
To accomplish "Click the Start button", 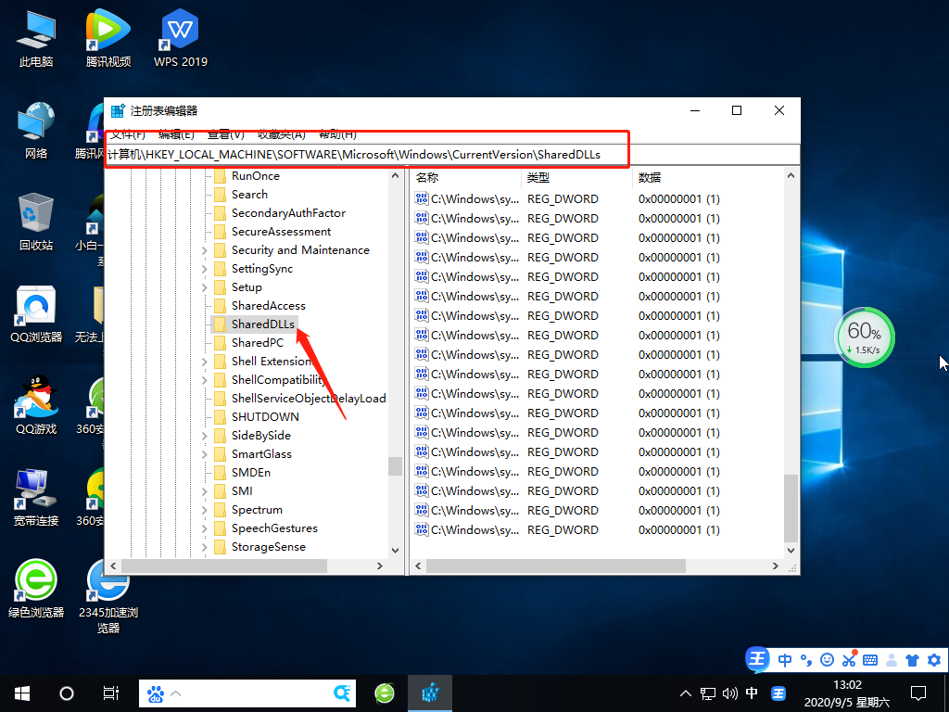I will [20, 693].
